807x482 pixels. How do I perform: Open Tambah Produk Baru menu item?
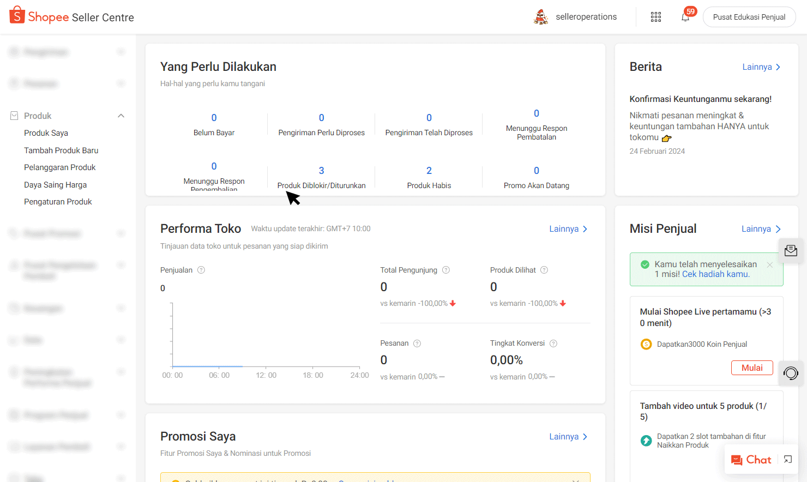[x=61, y=150]
